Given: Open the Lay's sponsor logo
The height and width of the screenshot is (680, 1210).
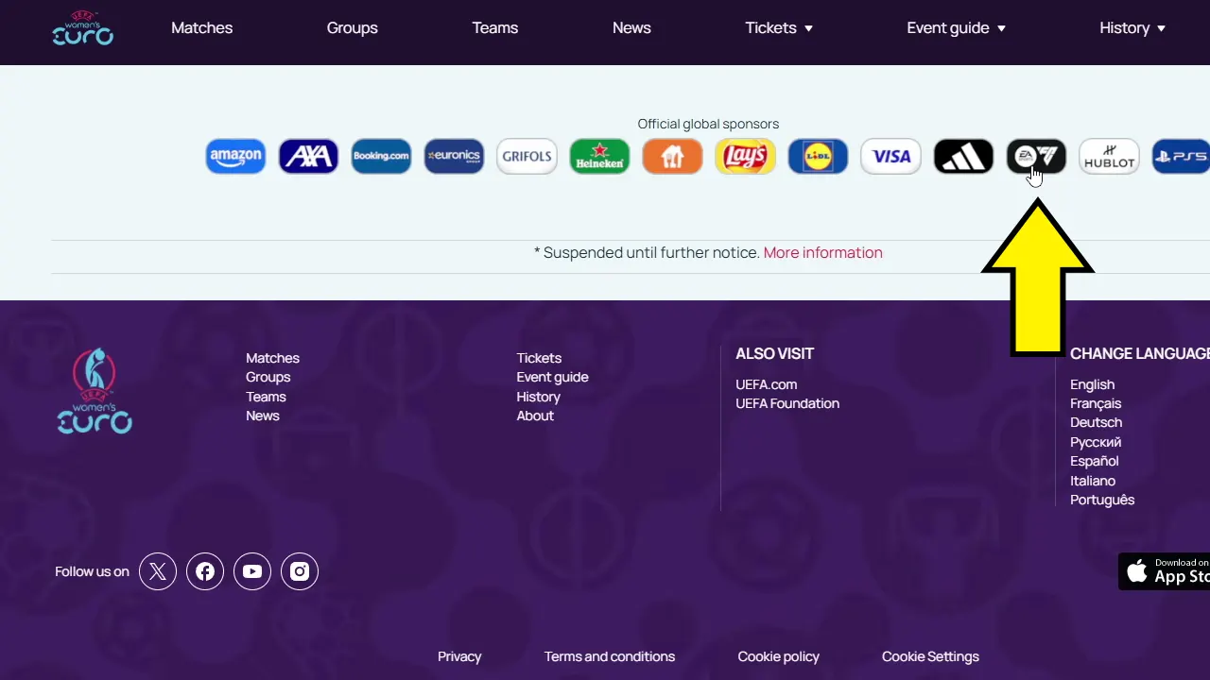Looking at the screenshot, I should pyautogui.click(x=745, y=157).
